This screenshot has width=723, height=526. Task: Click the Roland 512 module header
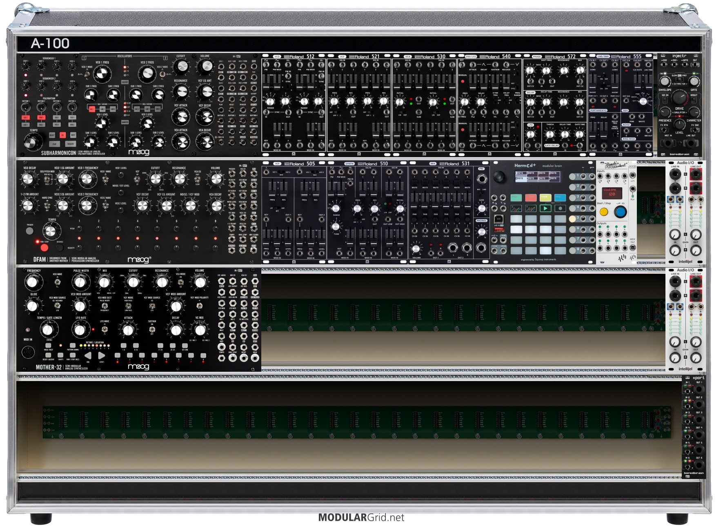pos(294,56)
